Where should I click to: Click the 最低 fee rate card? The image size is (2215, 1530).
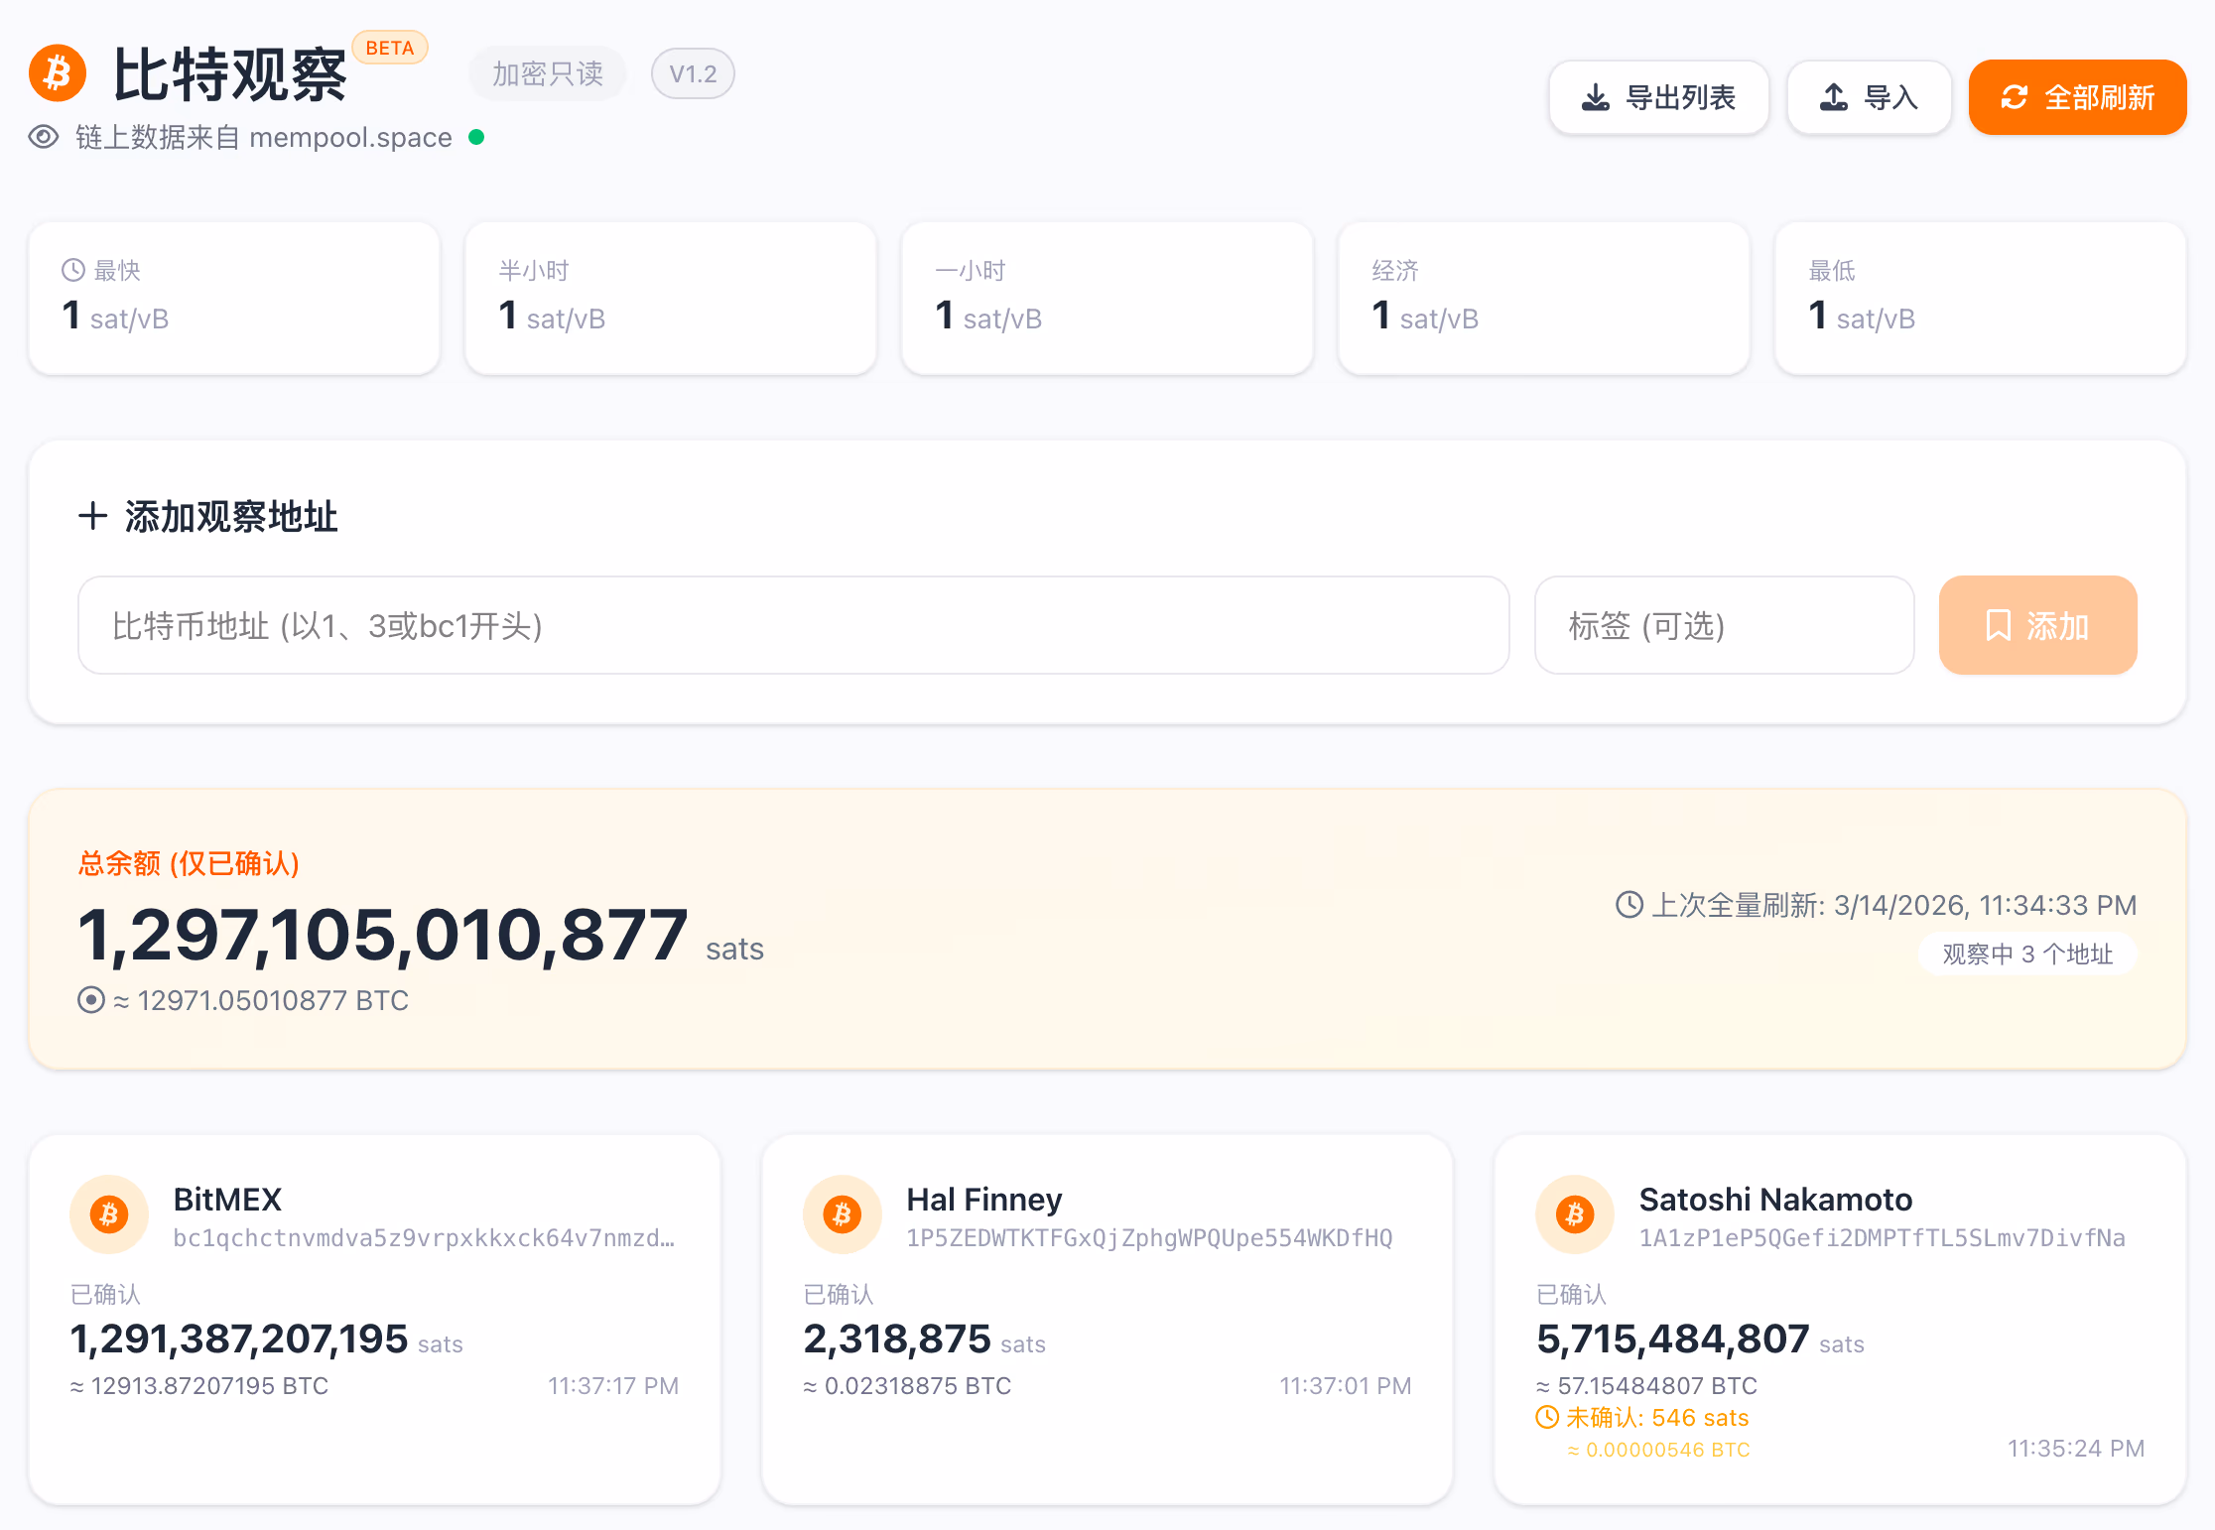(1981, 298)
